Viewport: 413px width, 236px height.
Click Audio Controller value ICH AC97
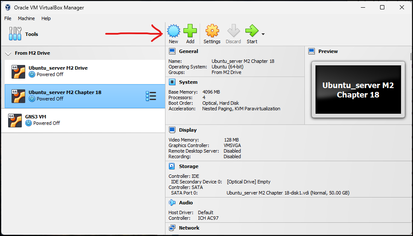pos(208,218)
